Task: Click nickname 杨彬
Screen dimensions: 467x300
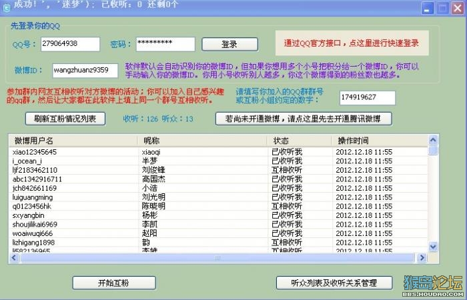Action: click(x=149, y=215)
